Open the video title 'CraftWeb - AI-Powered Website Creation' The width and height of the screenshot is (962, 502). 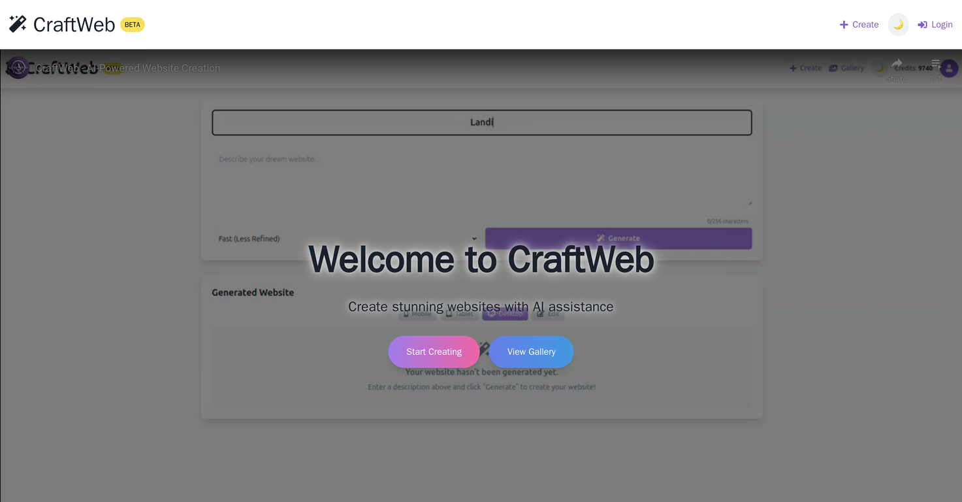128,68
